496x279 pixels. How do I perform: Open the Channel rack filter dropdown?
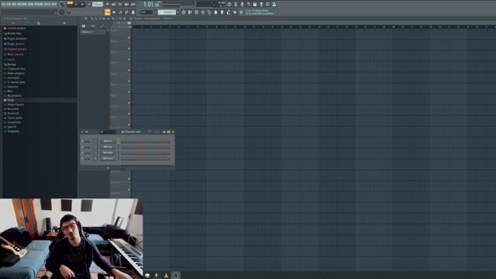[108, 132]
